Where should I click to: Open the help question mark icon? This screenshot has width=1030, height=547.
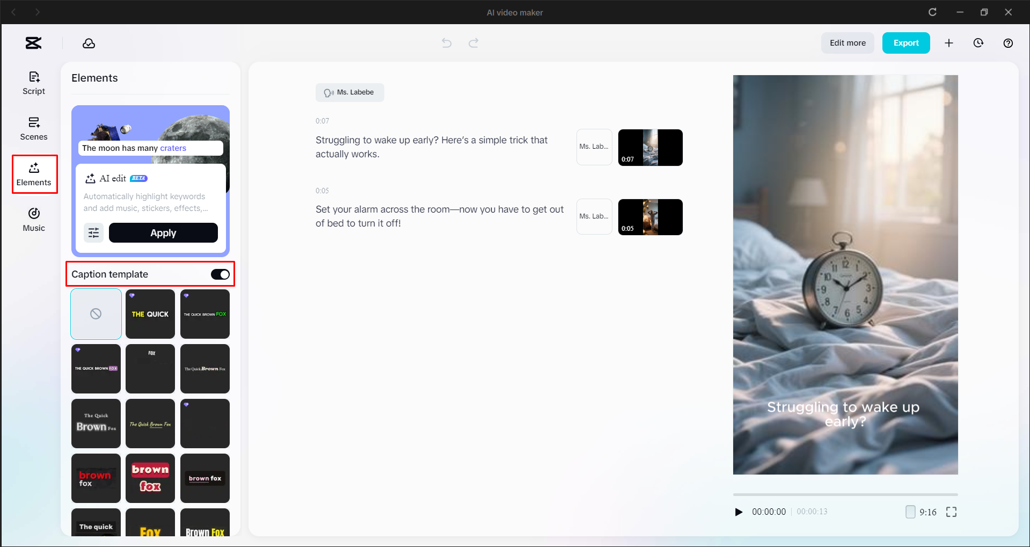tap(1007, 43)
